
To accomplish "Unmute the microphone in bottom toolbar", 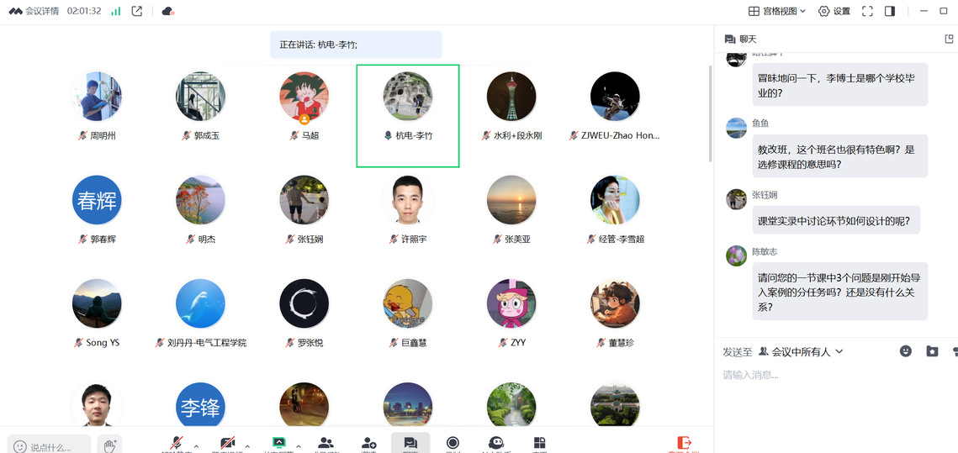I will [177, 443].
